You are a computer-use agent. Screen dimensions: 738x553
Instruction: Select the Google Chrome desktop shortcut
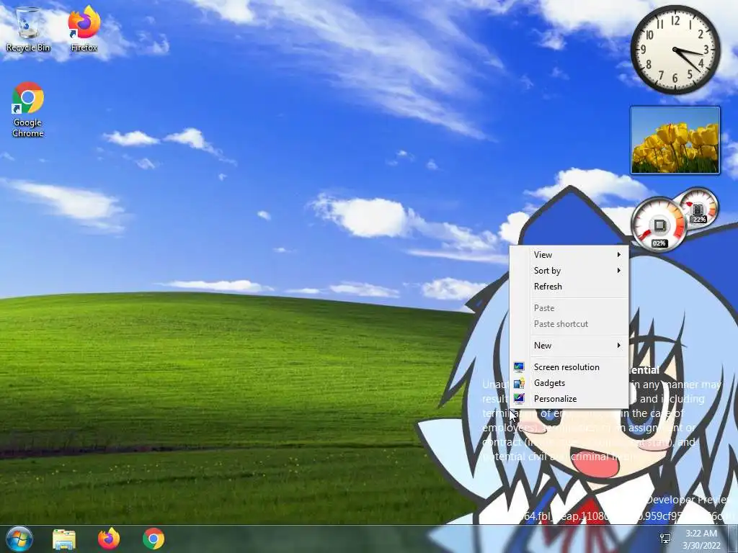coord(28,110)
